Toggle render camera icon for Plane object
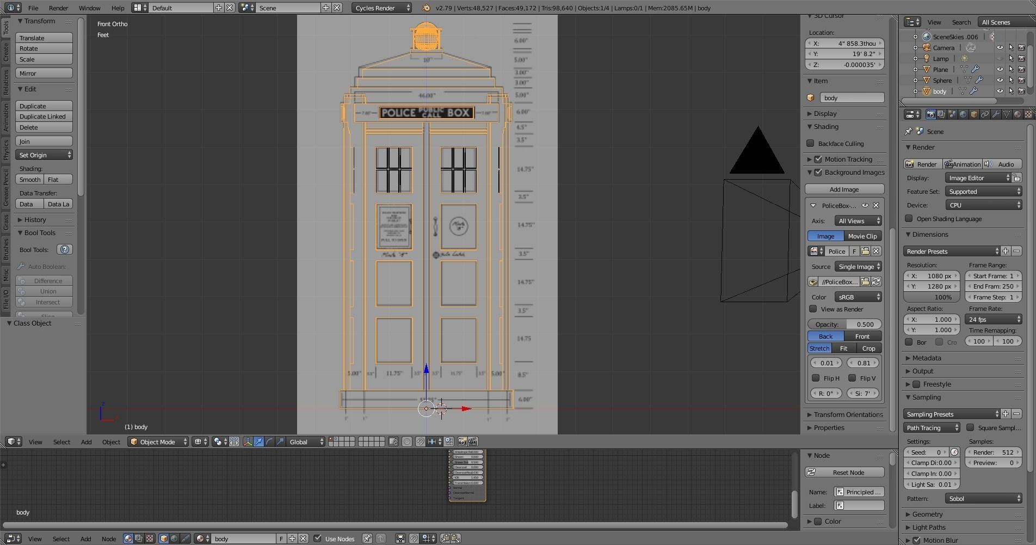This screenshot has height=545, width=1036. 1022,69
